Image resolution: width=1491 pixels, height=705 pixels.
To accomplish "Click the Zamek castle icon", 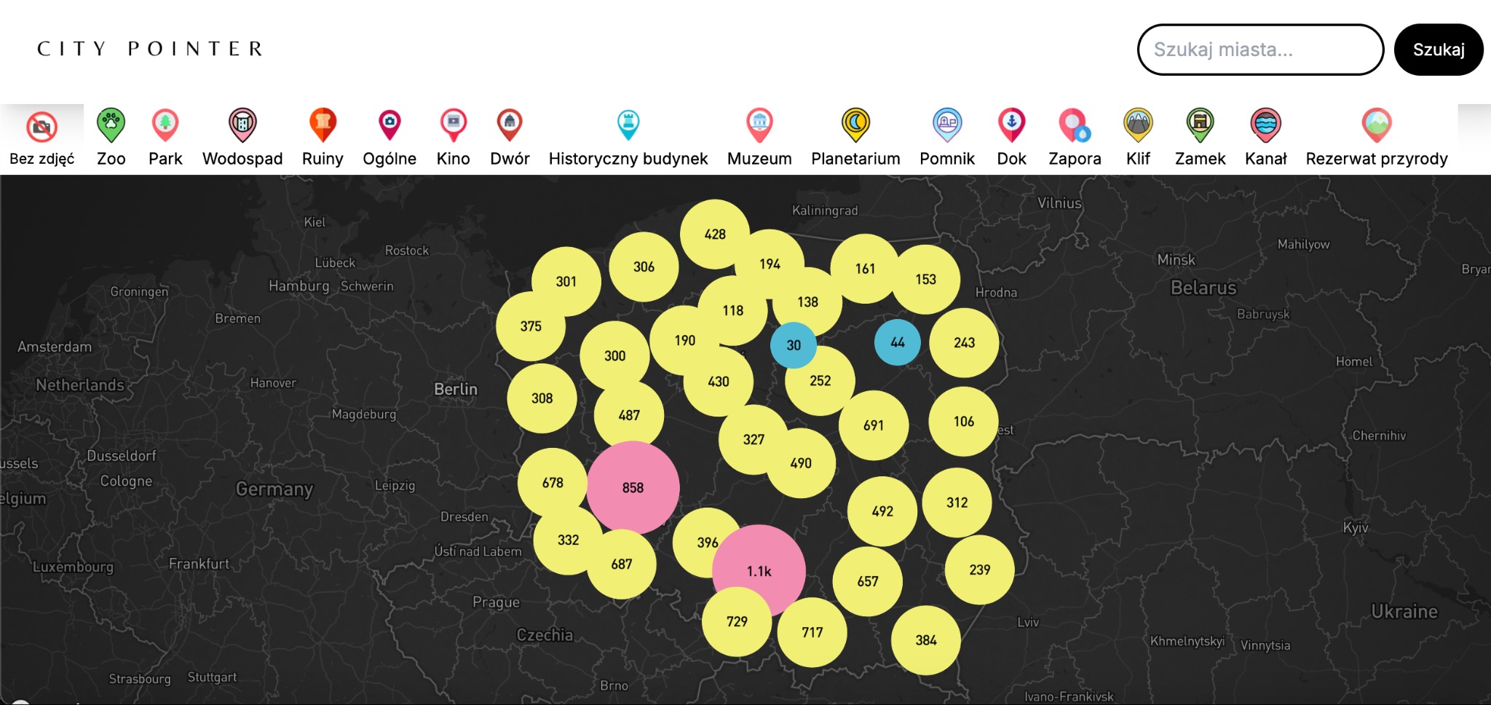I will (1199, 125).
